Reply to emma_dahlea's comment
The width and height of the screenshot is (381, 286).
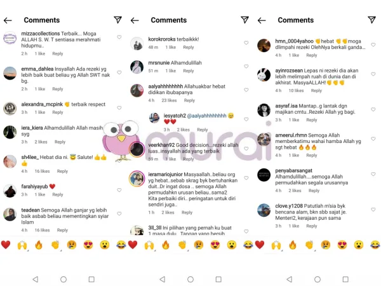pos(58,89)
